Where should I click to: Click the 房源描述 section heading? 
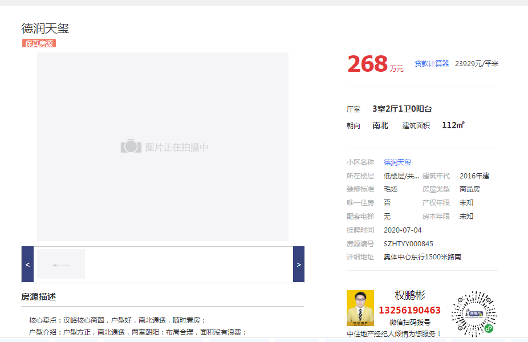[x=39, y=297]
